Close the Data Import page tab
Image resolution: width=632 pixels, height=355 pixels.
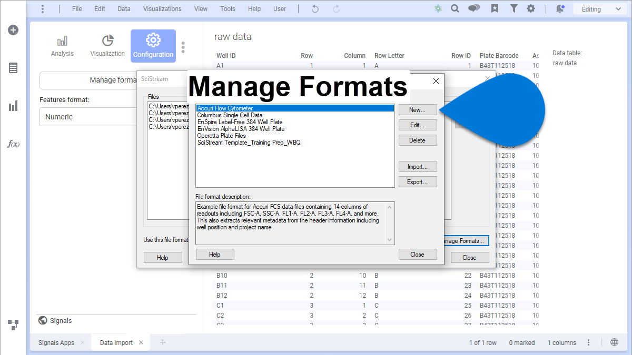click(x=141, y=343)
